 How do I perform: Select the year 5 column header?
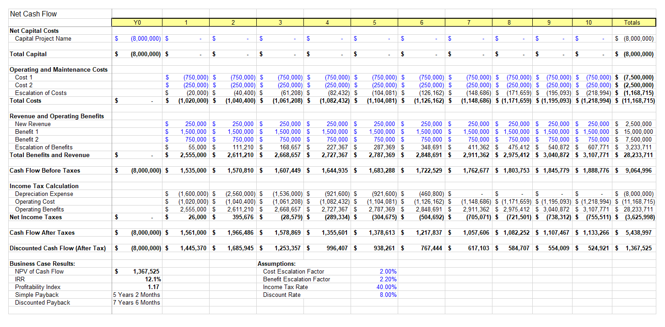coord(374,22)
